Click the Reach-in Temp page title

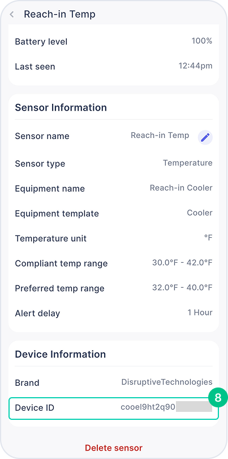59,14
